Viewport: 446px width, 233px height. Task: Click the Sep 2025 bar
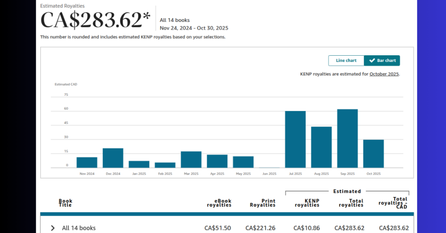pos(347,139)
